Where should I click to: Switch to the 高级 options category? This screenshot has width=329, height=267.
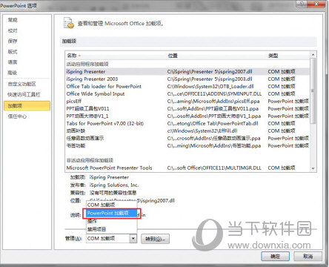click(13, 73)
